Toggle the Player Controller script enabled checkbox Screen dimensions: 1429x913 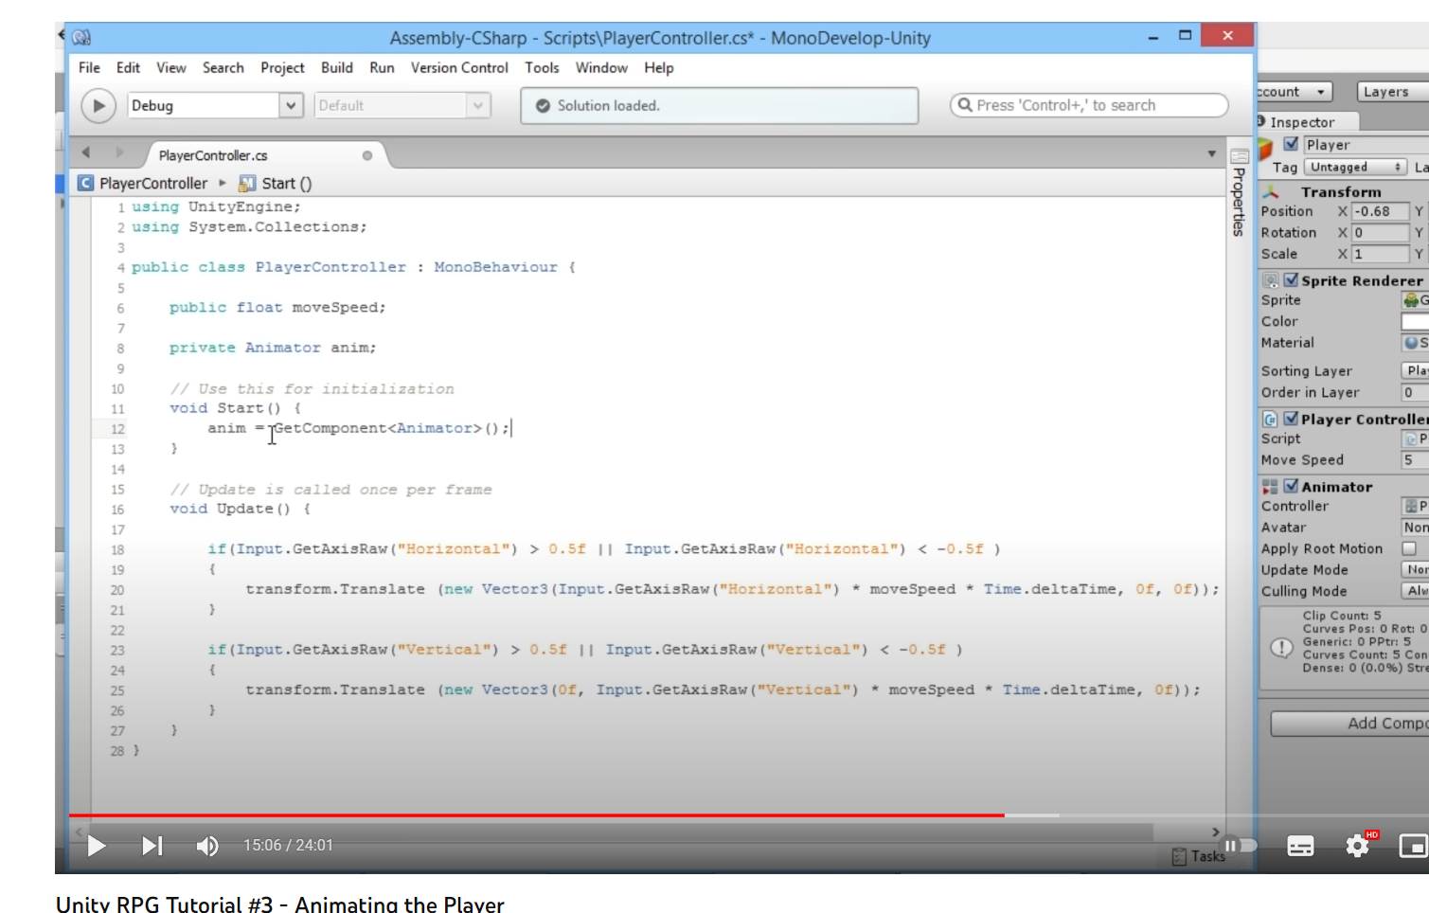[1291, 419]
